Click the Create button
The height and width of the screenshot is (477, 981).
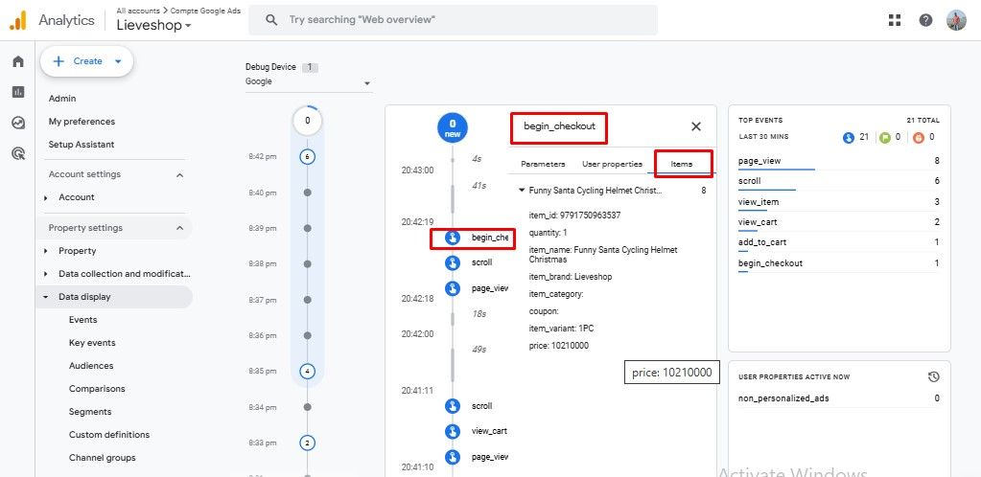pos(86,61)
